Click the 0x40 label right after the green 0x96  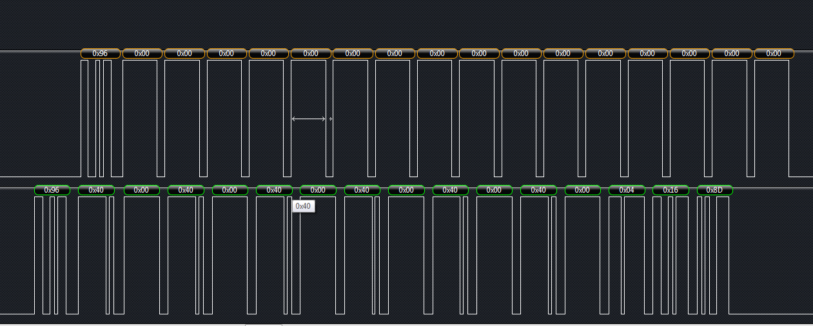(x=96, y=190)
